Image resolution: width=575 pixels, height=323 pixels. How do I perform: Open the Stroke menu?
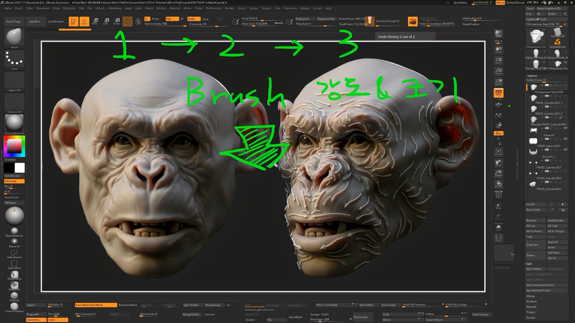[253, 8]
